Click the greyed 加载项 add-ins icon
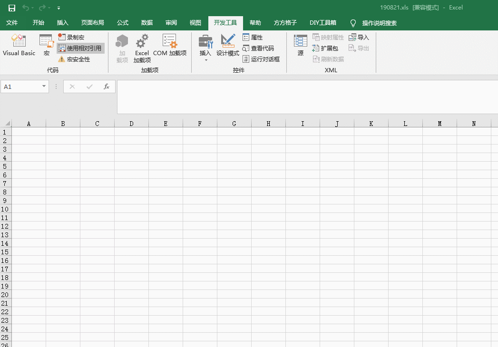The width and height of the screenshot is (498, 347). click(122, 48)
